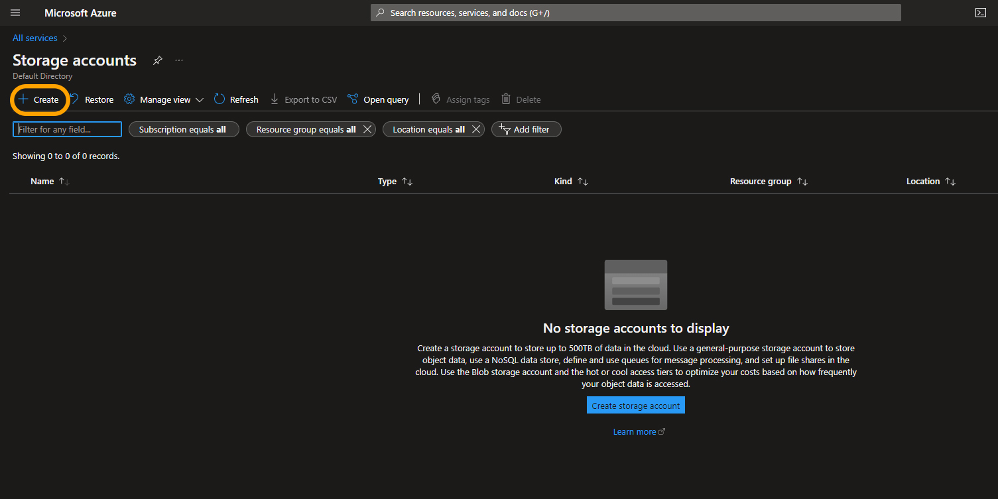Remove the Location equals all filter
998x499 pixels.
[475, 129]
